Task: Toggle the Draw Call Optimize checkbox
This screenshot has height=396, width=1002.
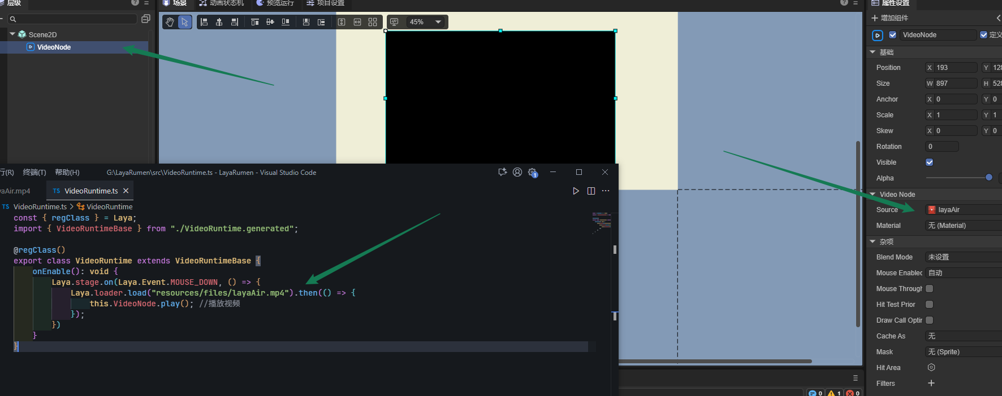Action: click(930, 320)
